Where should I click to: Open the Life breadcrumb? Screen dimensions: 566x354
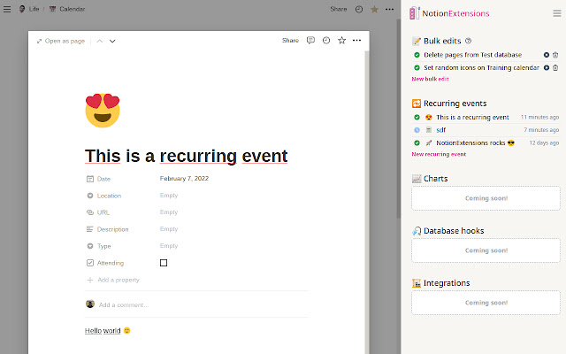click(x=29, y=9)
